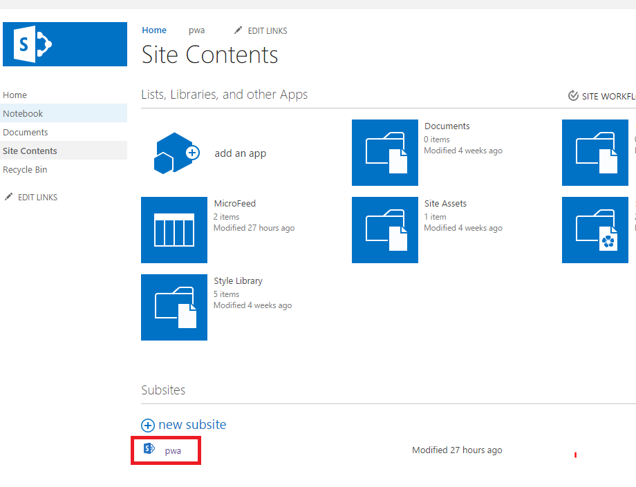Click Site Assets' 1 item text
The height and width of the screenshot is (487, 636).
point(436,217)
